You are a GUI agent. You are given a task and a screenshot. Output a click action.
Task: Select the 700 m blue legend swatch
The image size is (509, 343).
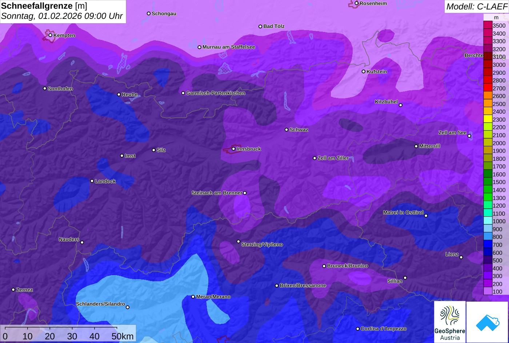488,245
